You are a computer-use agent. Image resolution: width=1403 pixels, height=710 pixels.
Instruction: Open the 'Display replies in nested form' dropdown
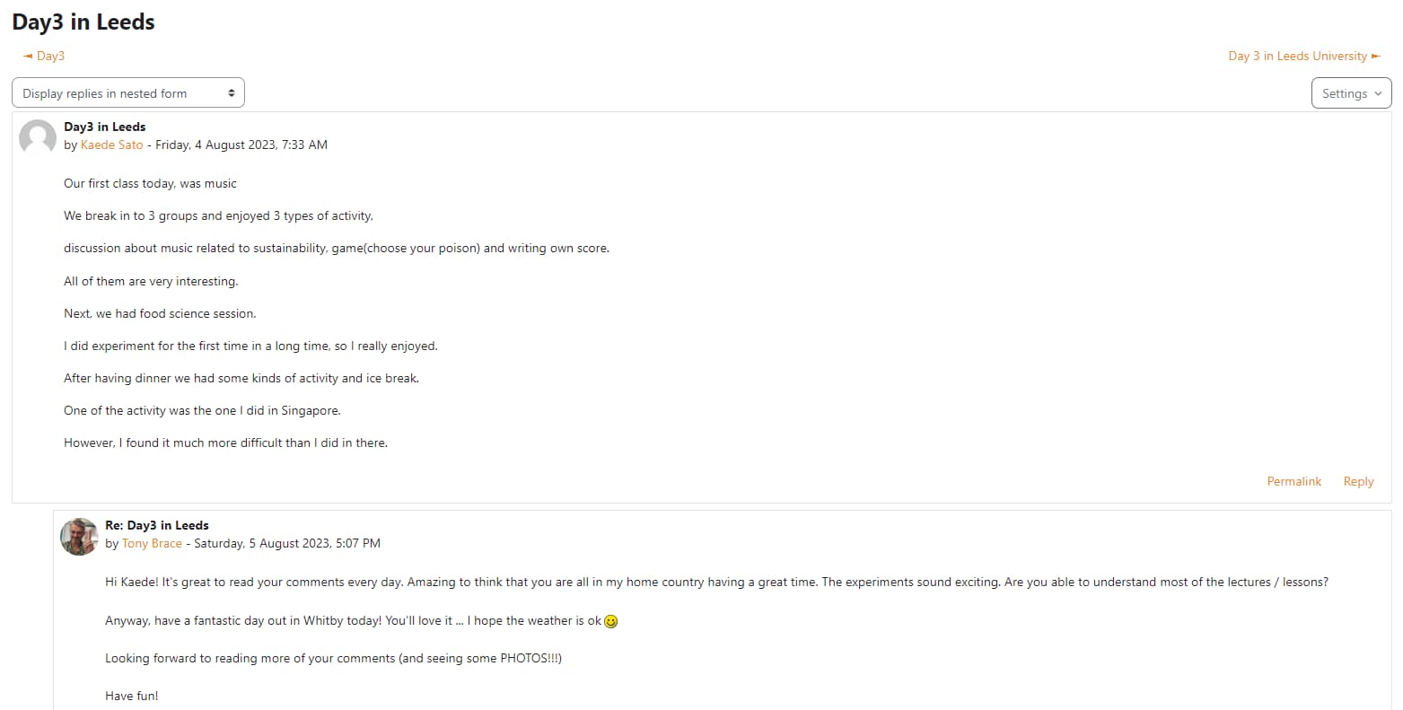click(127, 93)
